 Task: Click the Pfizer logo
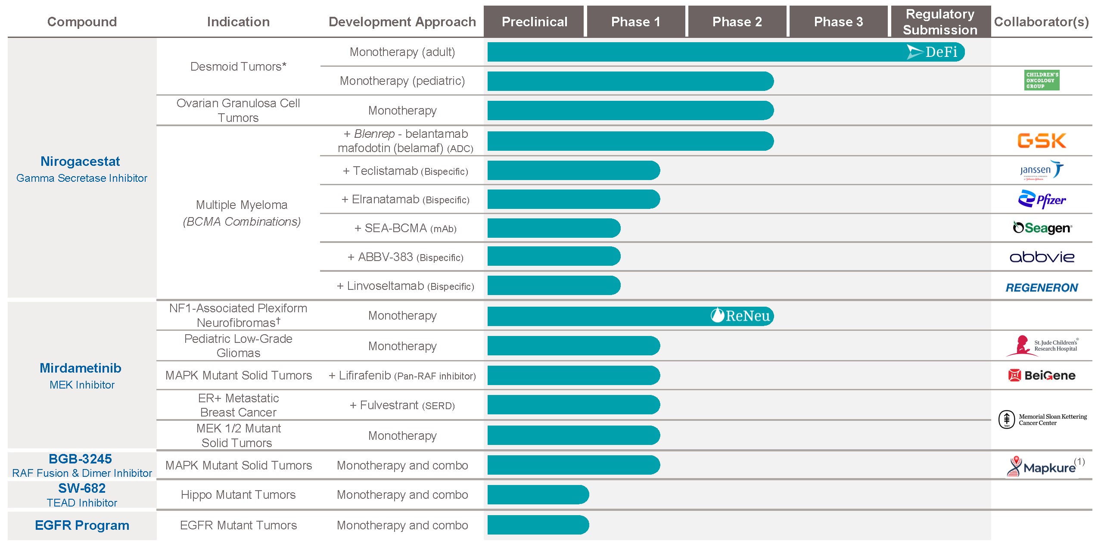click(1041, 199)
